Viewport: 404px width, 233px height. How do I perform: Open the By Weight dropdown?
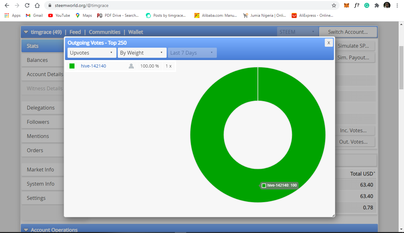pyautogui.click(x=142, y=53)
